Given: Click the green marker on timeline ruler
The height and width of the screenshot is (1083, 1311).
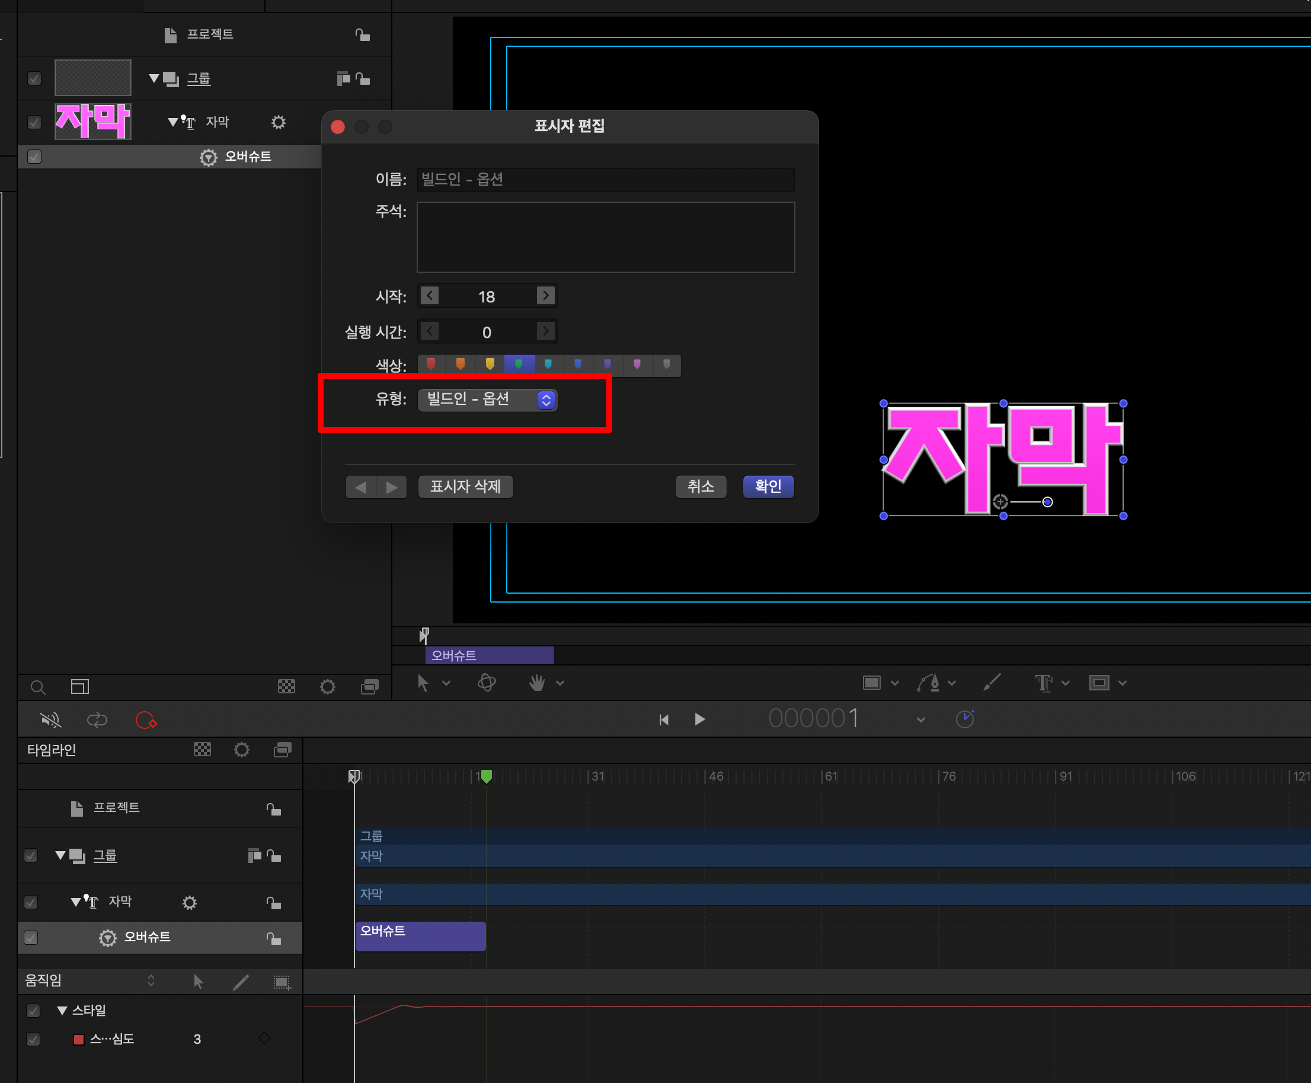Looking at the screenshot, I should point(486,776).
